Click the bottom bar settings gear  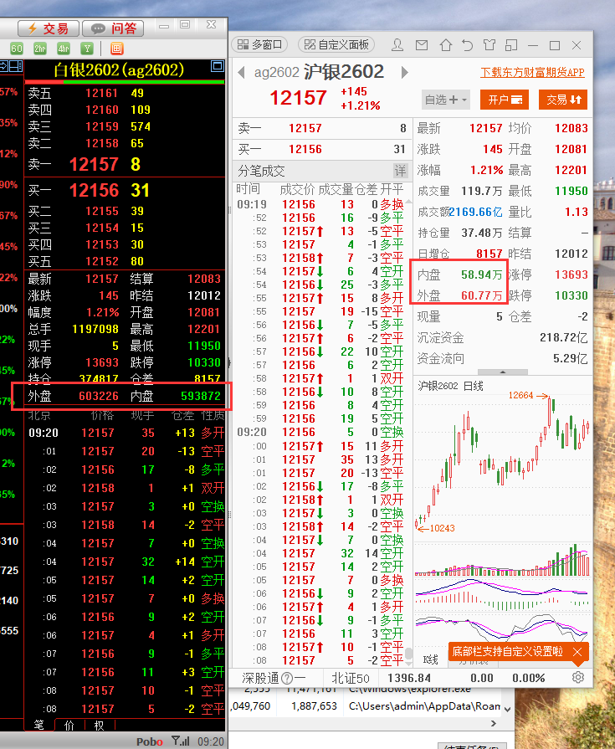pyautogui.click(x=578, y=677)
